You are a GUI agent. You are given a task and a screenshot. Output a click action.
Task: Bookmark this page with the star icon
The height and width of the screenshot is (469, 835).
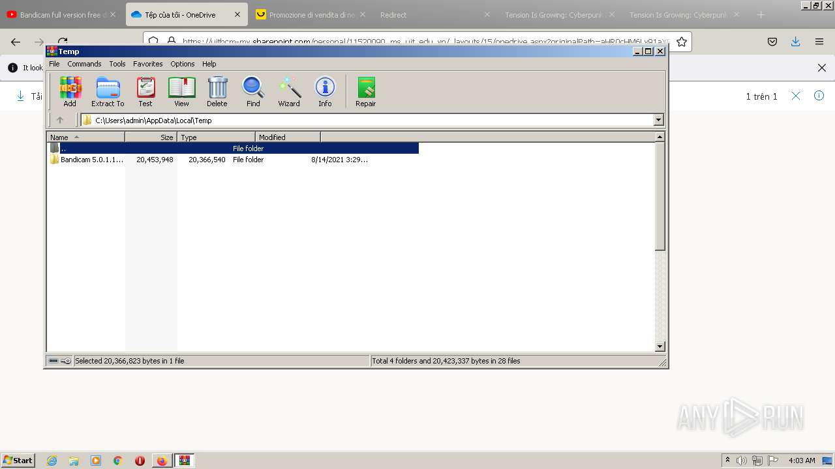(682, 42)
